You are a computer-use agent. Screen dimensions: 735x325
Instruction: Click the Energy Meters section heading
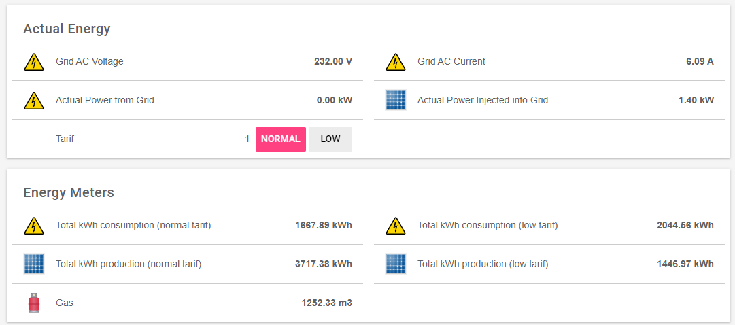(x=69, y=193)
